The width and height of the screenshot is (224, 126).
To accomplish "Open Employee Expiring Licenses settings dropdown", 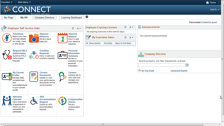I will pyautogui.click(x=131, y=27).
